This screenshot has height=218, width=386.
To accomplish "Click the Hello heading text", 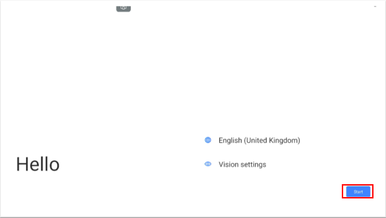I will click(x=38, y=164).
